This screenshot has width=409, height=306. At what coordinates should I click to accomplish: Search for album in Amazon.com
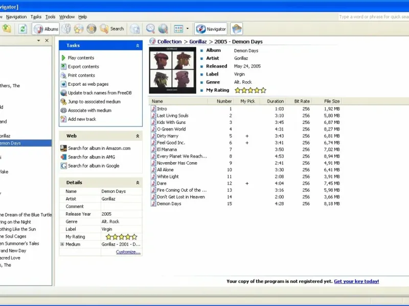click(96, 148)
